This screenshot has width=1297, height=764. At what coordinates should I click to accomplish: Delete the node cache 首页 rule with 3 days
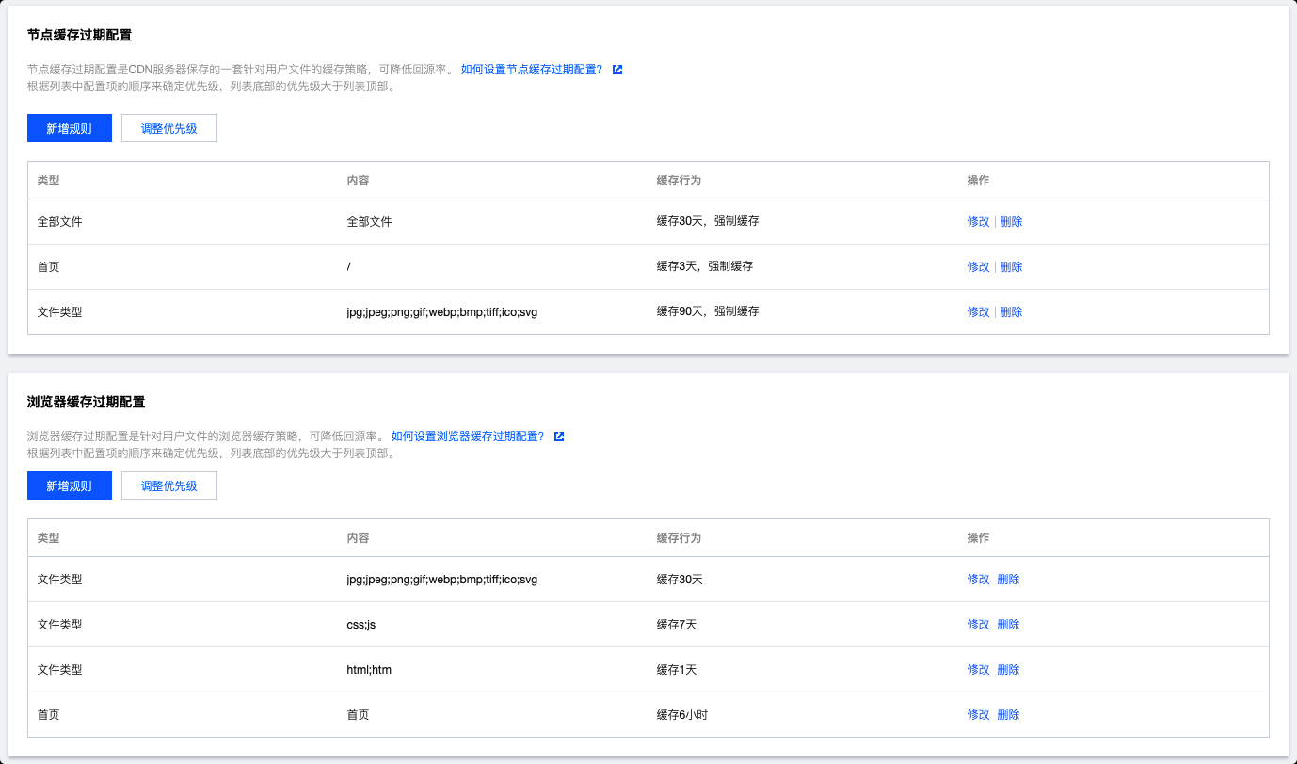coord(1011,267)
